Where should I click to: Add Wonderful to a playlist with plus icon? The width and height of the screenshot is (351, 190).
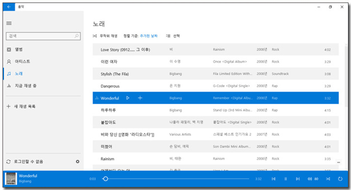click(140, 98)
